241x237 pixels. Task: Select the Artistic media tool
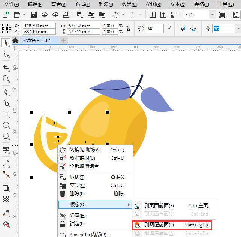[x=6, y=103]
